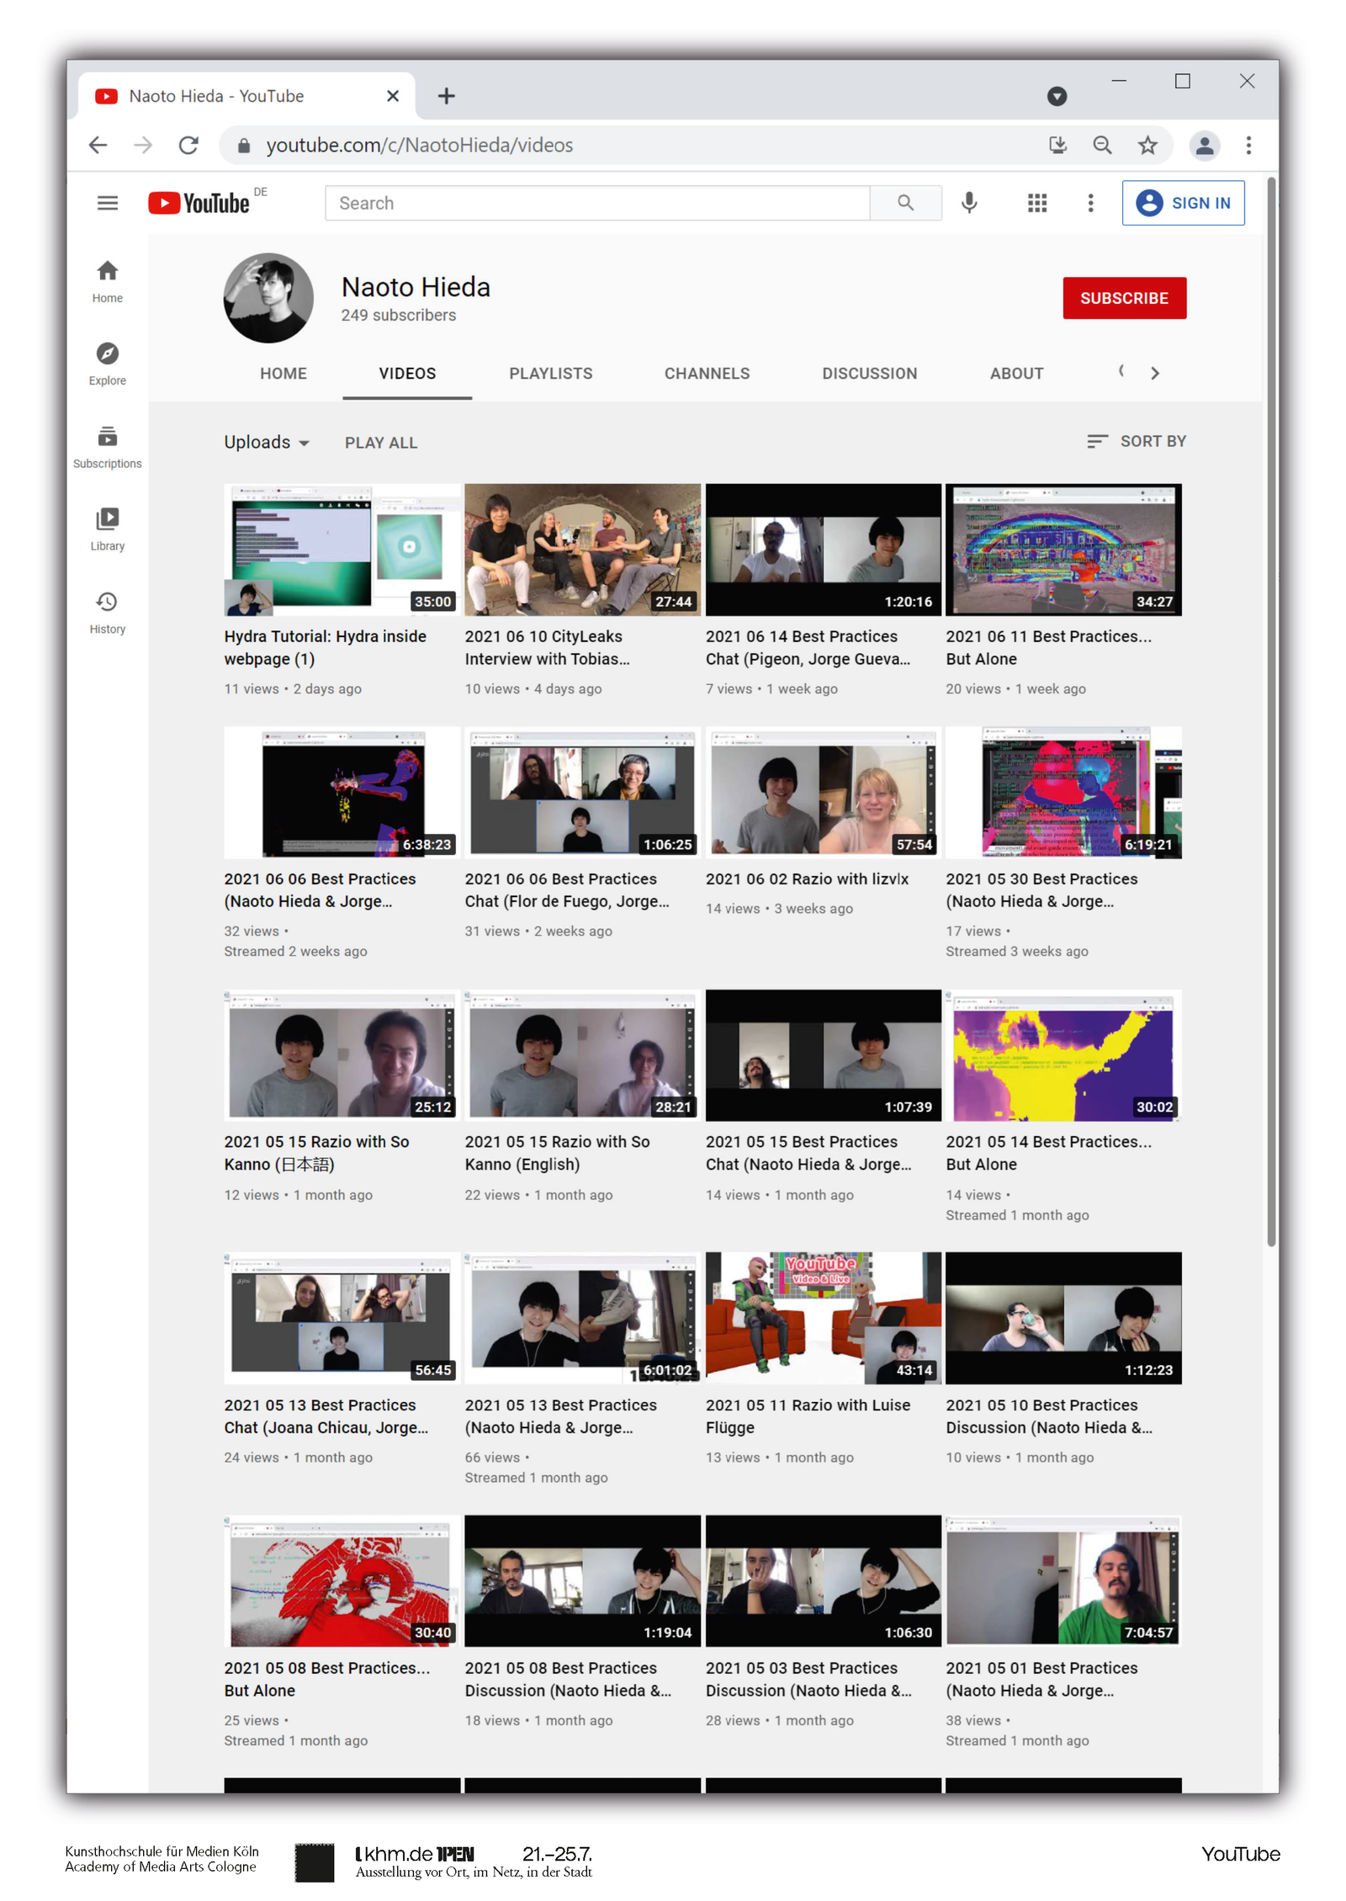Bookmark this page with the star icon
The image size is (1346, 1901).
pos(1147,146)
